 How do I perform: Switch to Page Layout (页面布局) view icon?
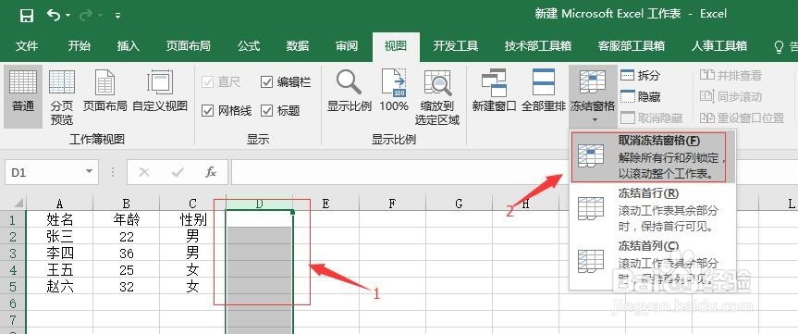pos(104,91)
